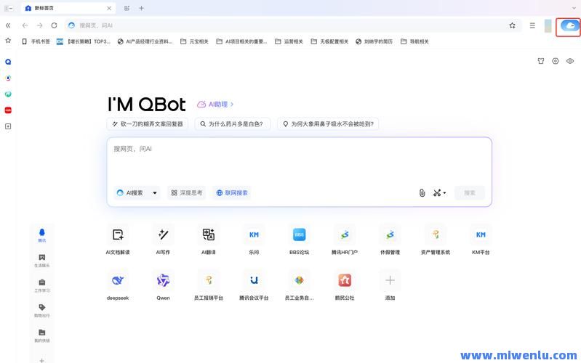Open the 员工业务自... shortcut
This screenshot has width=581, height=363.
[x=300, y=285]
